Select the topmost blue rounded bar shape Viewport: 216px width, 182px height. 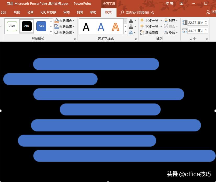tap(96, 64)
